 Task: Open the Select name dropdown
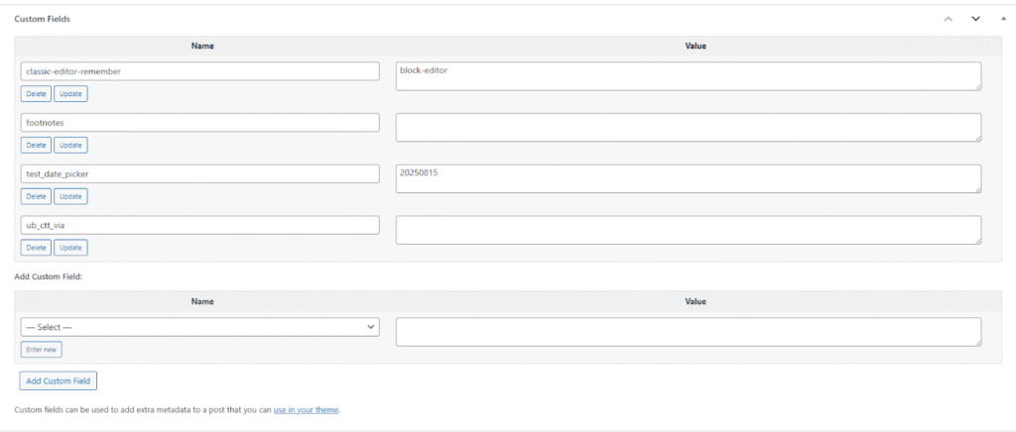coord(199,326)
